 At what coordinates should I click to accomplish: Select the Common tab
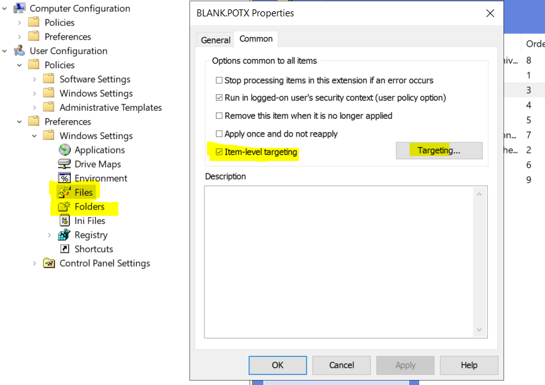(x=256, y=39)
